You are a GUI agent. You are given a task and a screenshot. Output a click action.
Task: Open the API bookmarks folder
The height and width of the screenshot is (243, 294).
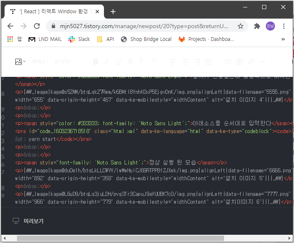(105, 39)
